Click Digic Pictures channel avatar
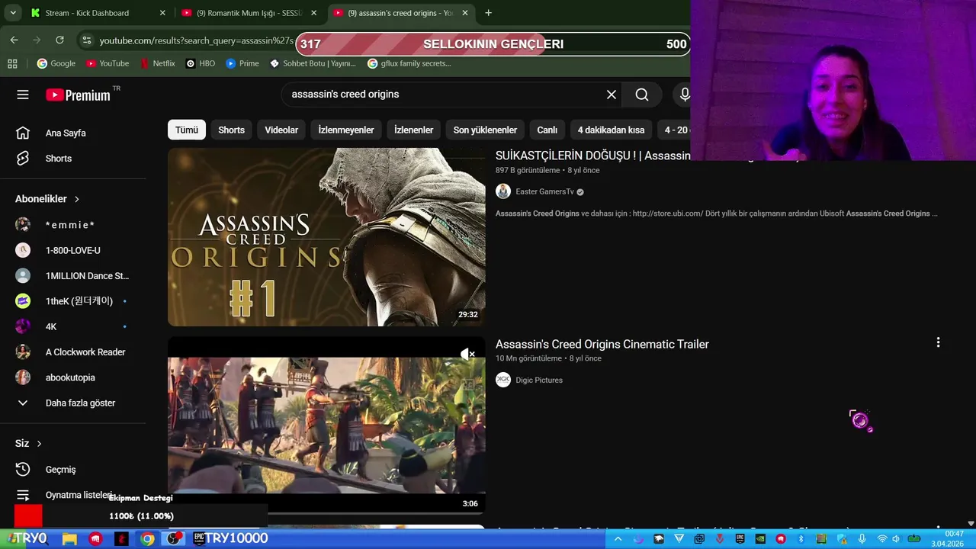The height and width of the screenshot is (549, 976). [x=503, y=380]
